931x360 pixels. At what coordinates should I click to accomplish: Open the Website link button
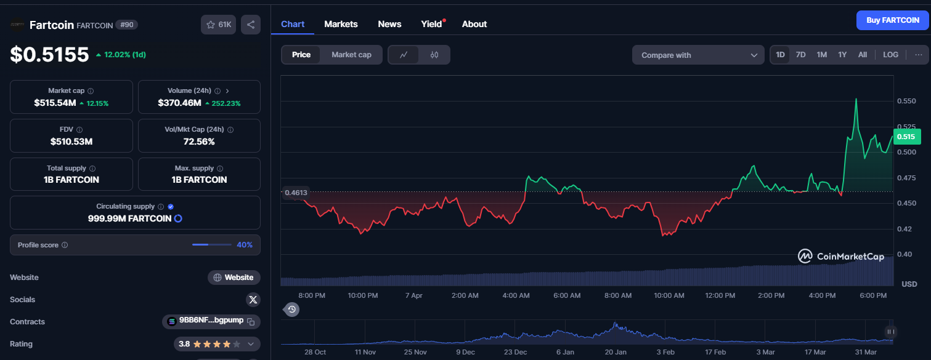tap(234, 278)
